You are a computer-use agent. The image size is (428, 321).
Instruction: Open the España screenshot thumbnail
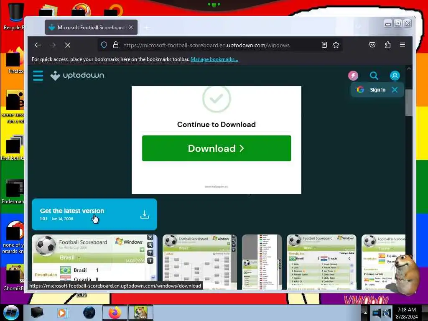coord(383,262)
